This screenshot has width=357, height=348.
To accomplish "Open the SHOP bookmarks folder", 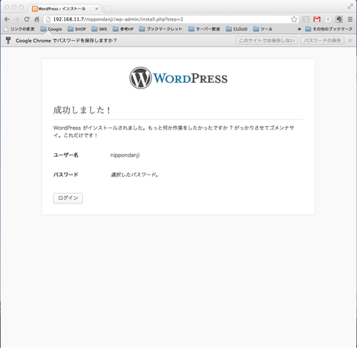I will click(x=76, y=29).
